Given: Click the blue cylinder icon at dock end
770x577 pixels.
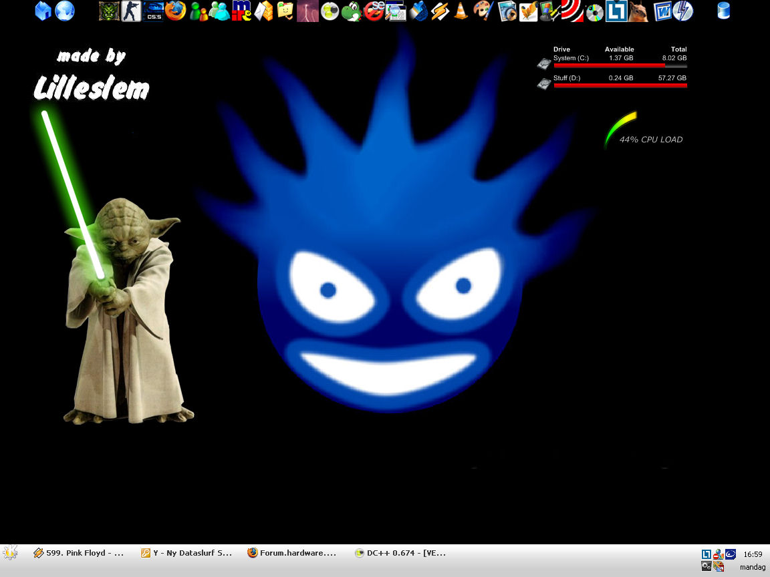Looking at the screenshot, I should [723, 11].
